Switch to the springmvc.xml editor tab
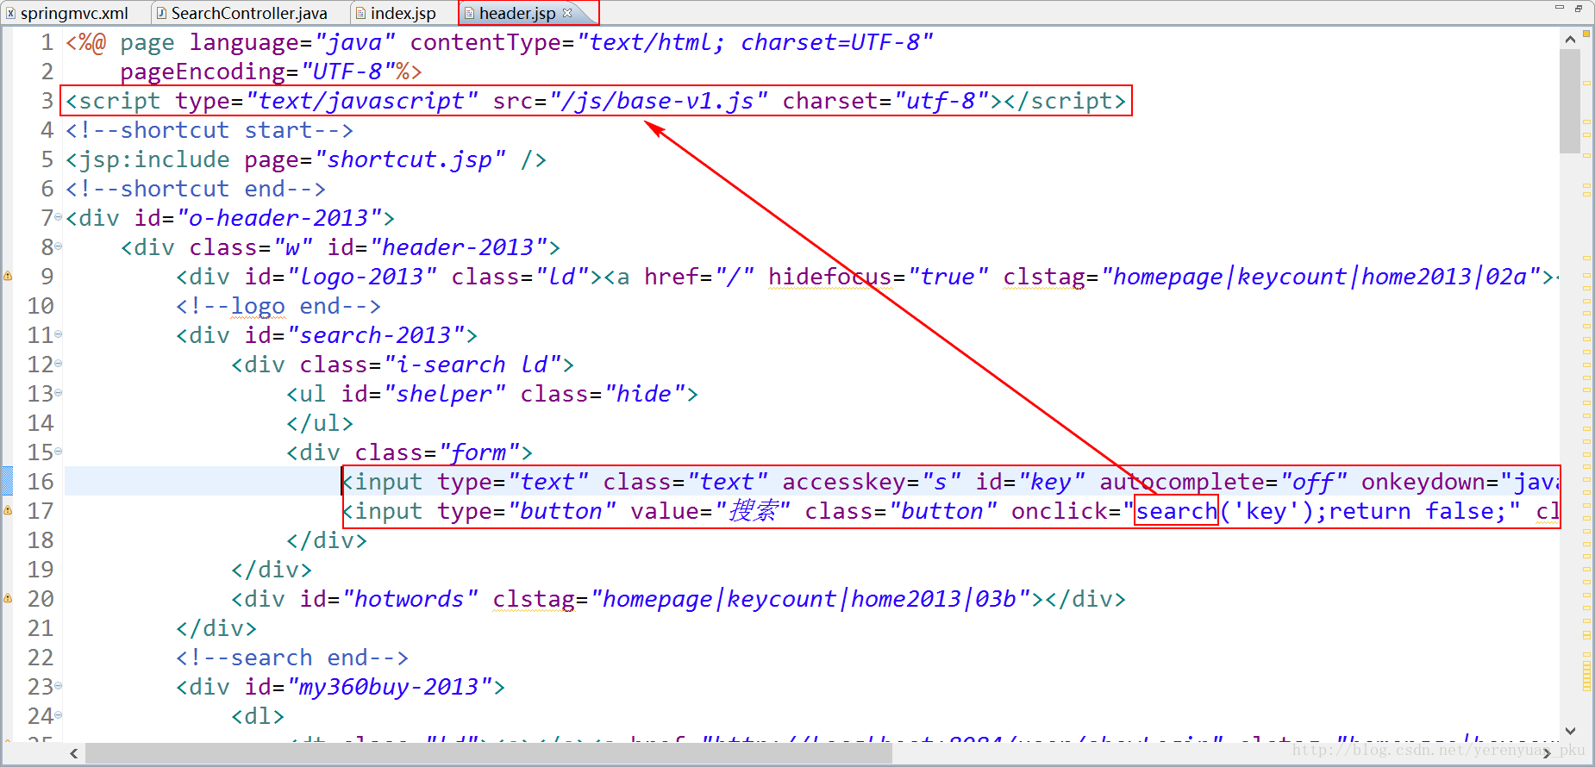Viewport: 1595px width, 767px height. 74,13
